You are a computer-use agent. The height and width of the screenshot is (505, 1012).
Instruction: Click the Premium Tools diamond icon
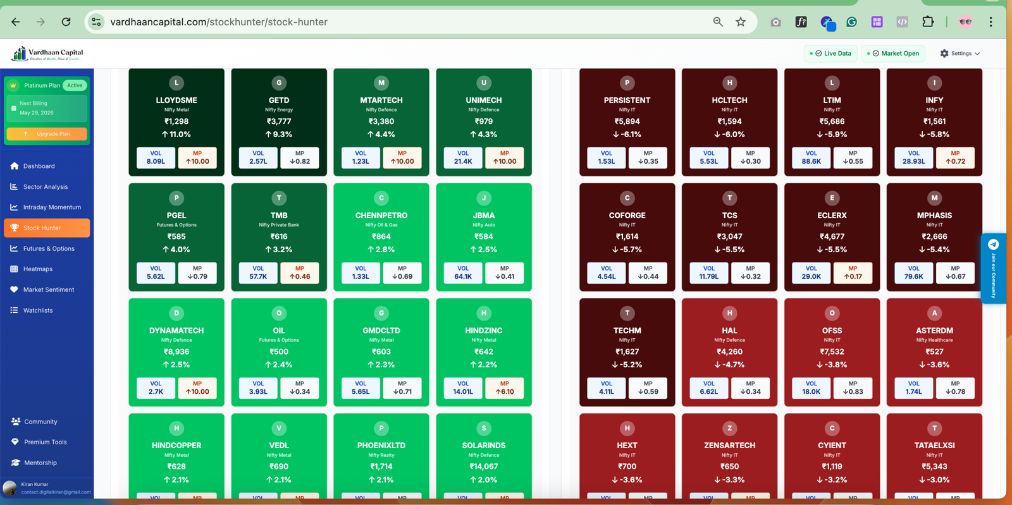click(15, 442)
